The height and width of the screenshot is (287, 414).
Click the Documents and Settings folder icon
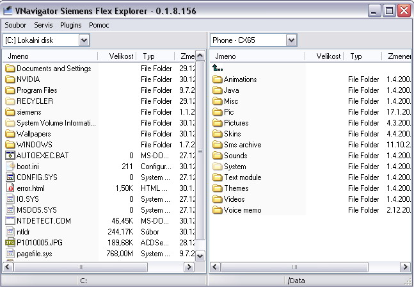(x=10, y=69)
